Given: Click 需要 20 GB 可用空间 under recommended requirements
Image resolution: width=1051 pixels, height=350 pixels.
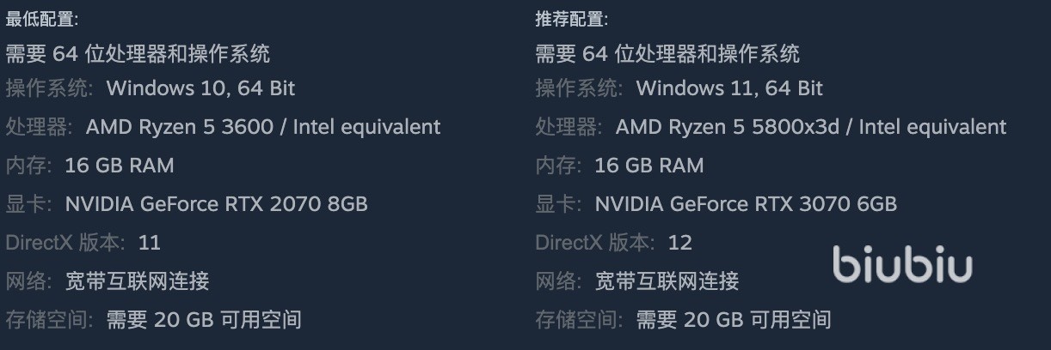Looking at the screenshot, I should [734, 320].
